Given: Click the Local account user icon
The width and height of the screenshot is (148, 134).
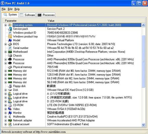Looking at the screenshot, I should pyautogui.click(x=10, y=124).
